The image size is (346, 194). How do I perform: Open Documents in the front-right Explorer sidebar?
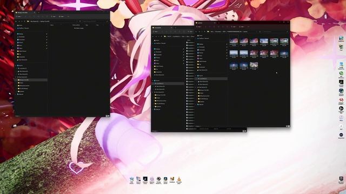pyautogui.click(x=202, y=50)
